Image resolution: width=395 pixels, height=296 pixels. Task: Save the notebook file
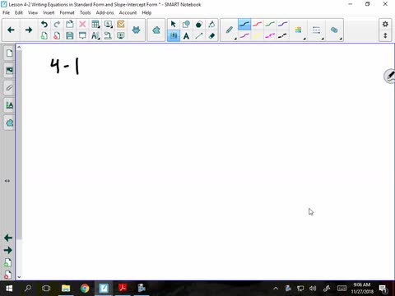(x=70, y=35)
